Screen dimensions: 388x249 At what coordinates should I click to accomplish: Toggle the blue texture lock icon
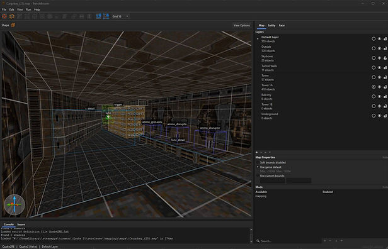(98, 16)
